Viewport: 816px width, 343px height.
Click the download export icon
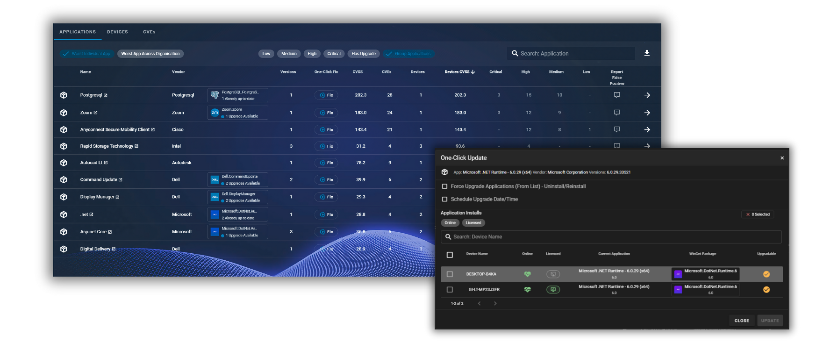[647, 53]
